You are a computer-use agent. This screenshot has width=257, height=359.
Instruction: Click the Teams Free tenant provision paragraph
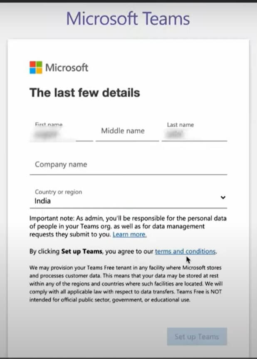click(125, 284)
